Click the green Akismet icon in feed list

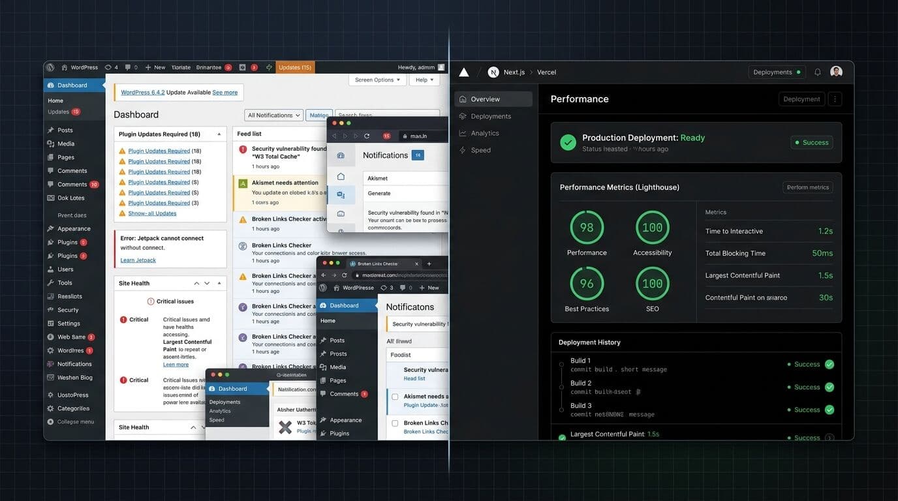243,183
